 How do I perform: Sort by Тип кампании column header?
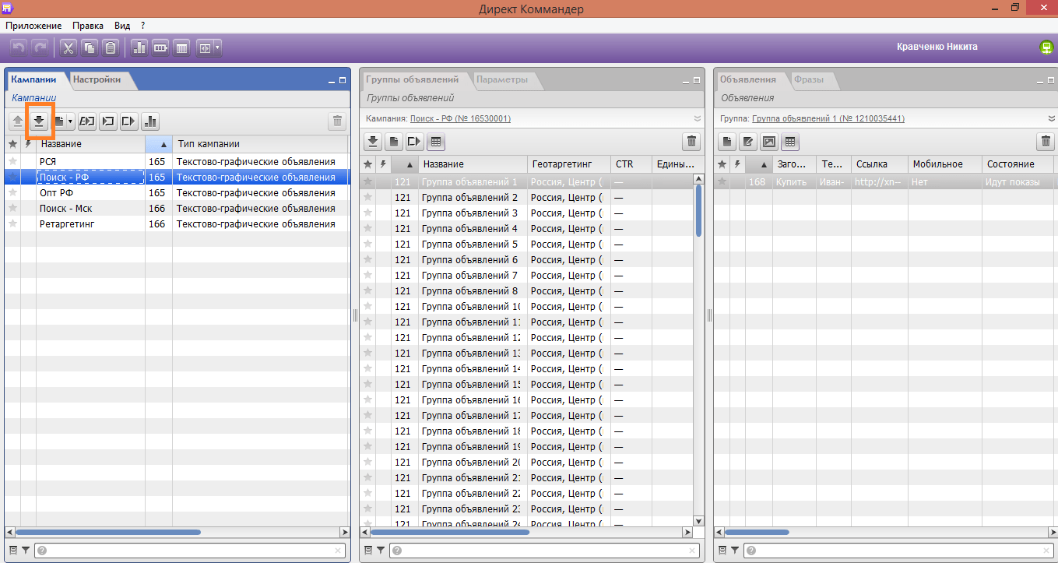click(x=259, y=144)
